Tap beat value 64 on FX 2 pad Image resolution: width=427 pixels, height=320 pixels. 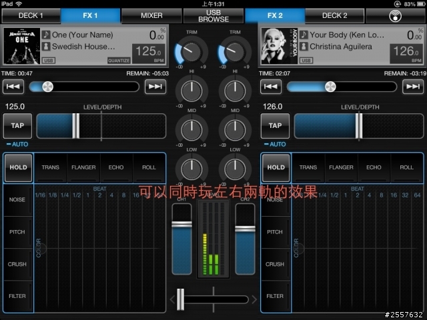tap(417, 195)
